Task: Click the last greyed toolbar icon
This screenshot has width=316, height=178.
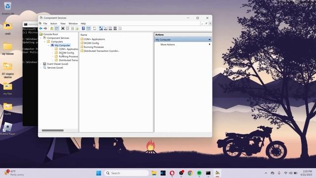Action: [x=120, y=29]
